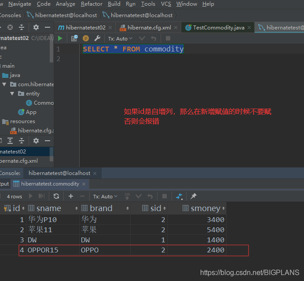Click into the SELECT query editor line
This screenshot has height=281, width=304.
point(133,49)
